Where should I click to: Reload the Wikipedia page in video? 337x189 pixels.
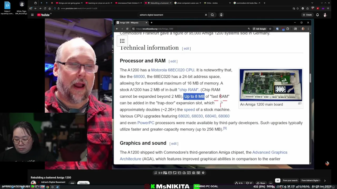click(x=127, y=29)
